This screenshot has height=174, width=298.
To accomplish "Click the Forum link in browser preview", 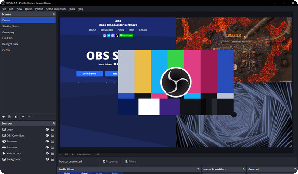I will coord(143,30).
